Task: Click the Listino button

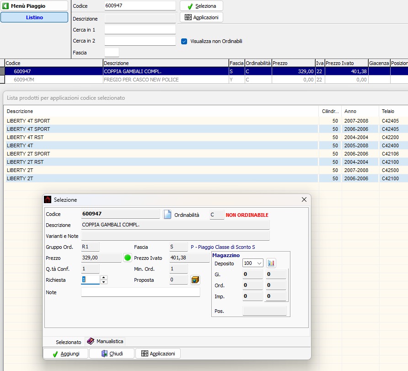Action: point(34,17)
